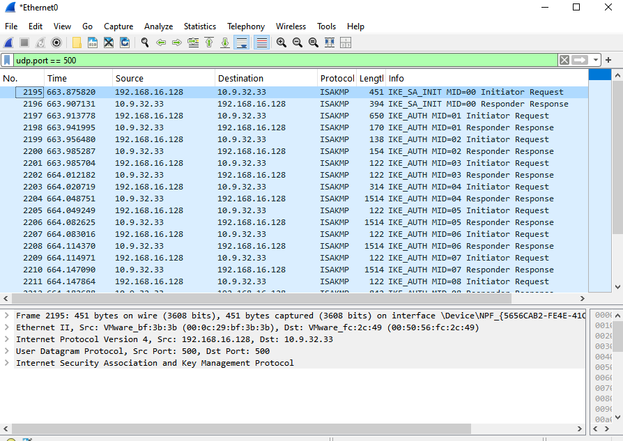This screenshot has height=441, width=623.
Task: Sort by the Source column header
Action: point(164,78)
